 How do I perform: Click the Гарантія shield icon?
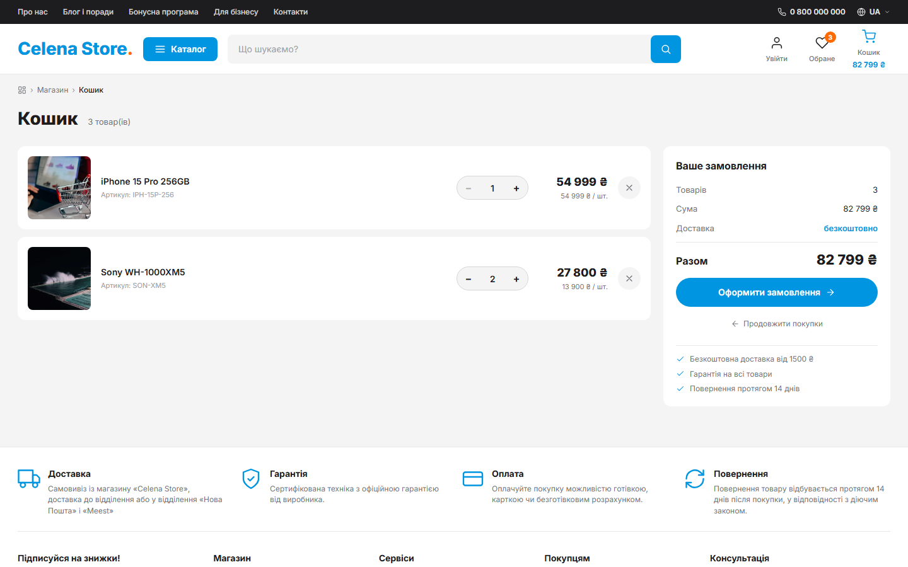[x=251, y=479]
